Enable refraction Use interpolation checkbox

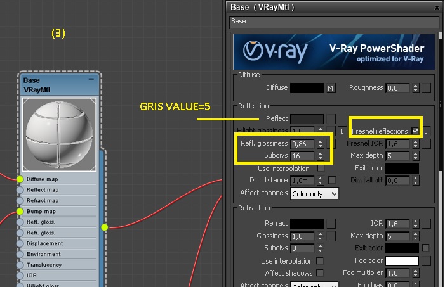pos(320,260)
